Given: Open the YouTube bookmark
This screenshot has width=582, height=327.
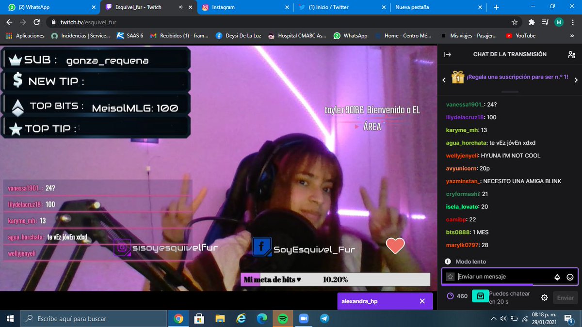Looking at the screenshot, I should [520, 35].
